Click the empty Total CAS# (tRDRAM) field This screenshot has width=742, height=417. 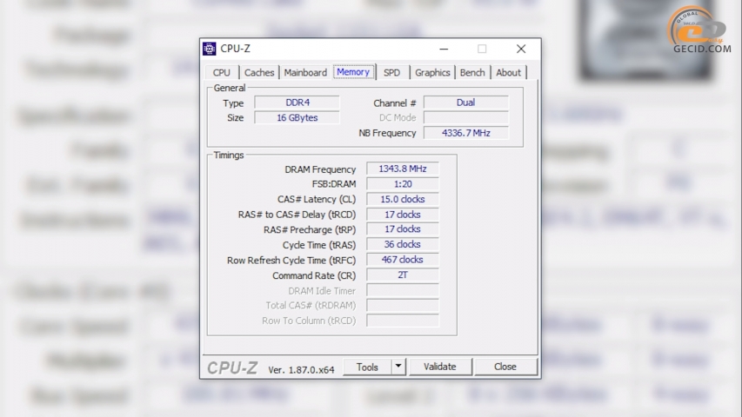(403, 306)
